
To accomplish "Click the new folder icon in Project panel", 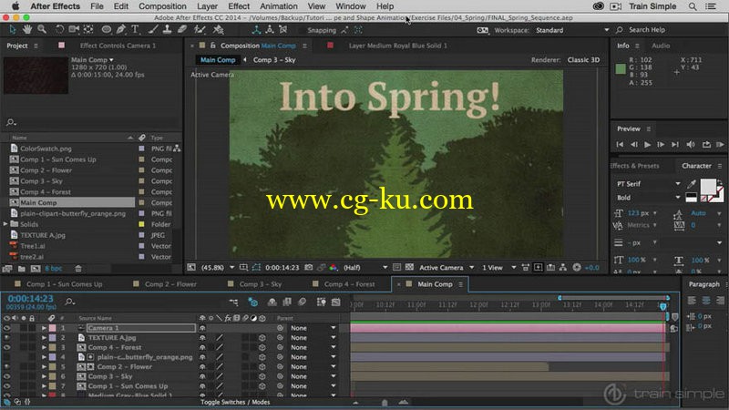I will pyautogui.click(x=21, y=269).
